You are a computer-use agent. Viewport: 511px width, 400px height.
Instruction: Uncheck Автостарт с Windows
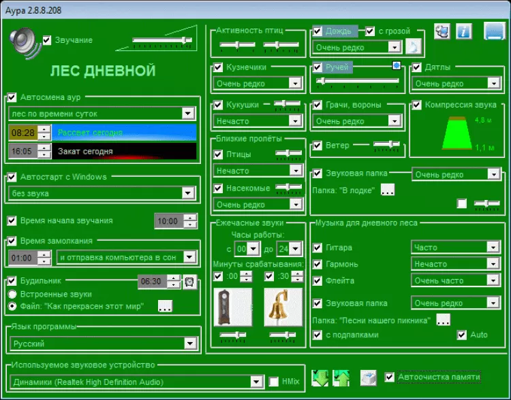click(12, 177)
